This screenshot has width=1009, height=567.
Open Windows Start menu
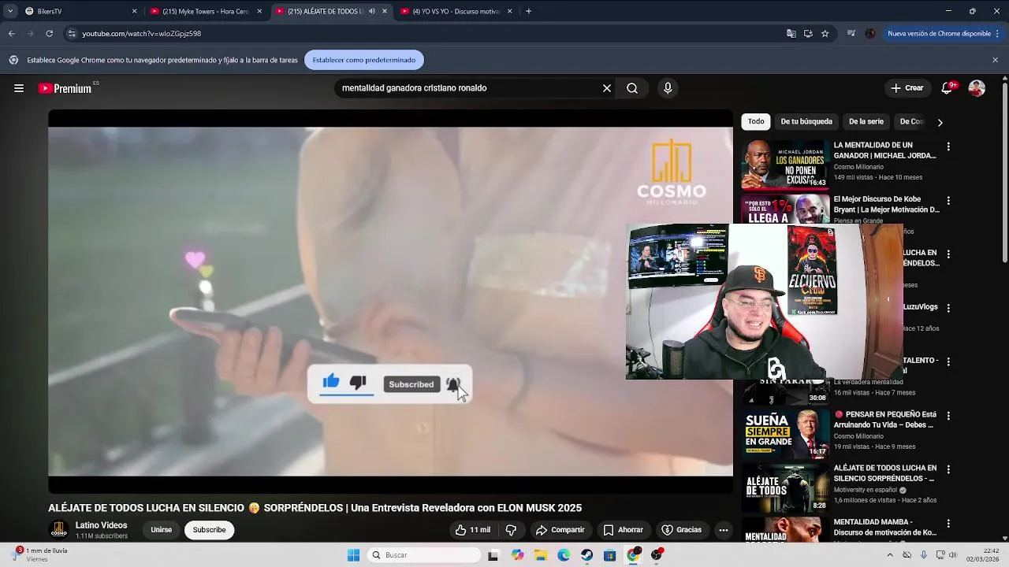(353, 555)
